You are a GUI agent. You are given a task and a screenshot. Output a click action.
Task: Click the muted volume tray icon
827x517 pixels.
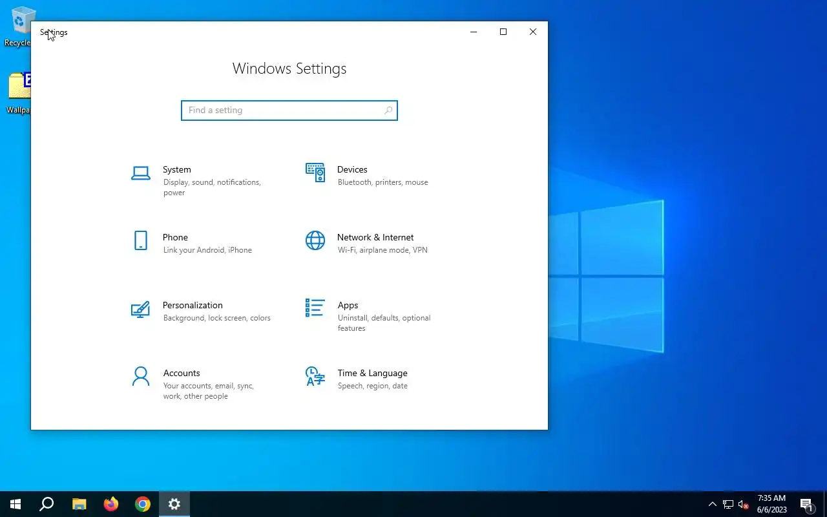744,504
